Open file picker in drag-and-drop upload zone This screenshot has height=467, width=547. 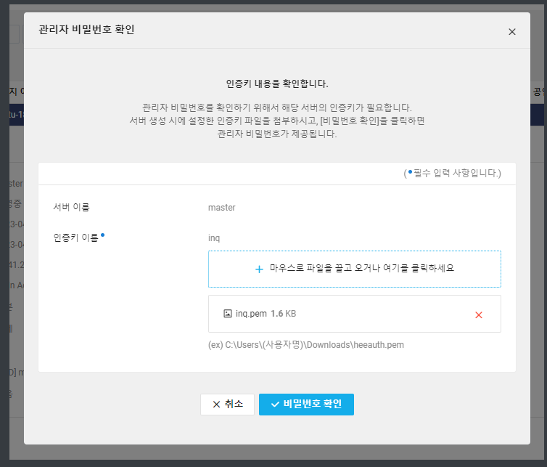(x=355, y=269)
